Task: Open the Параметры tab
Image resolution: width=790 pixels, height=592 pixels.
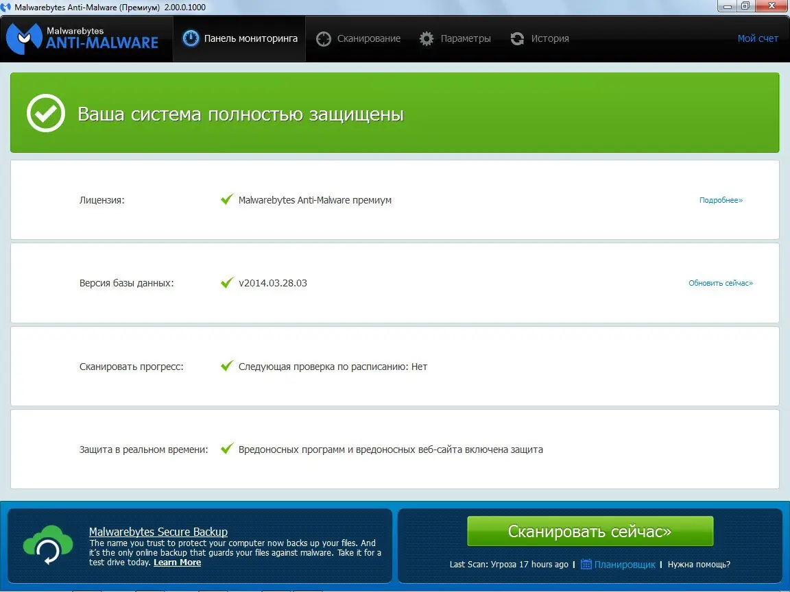Action: [455, 39]
